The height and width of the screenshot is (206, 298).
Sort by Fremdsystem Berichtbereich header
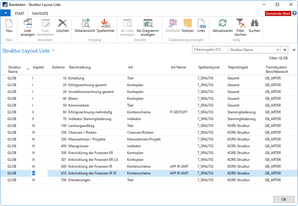277,69
